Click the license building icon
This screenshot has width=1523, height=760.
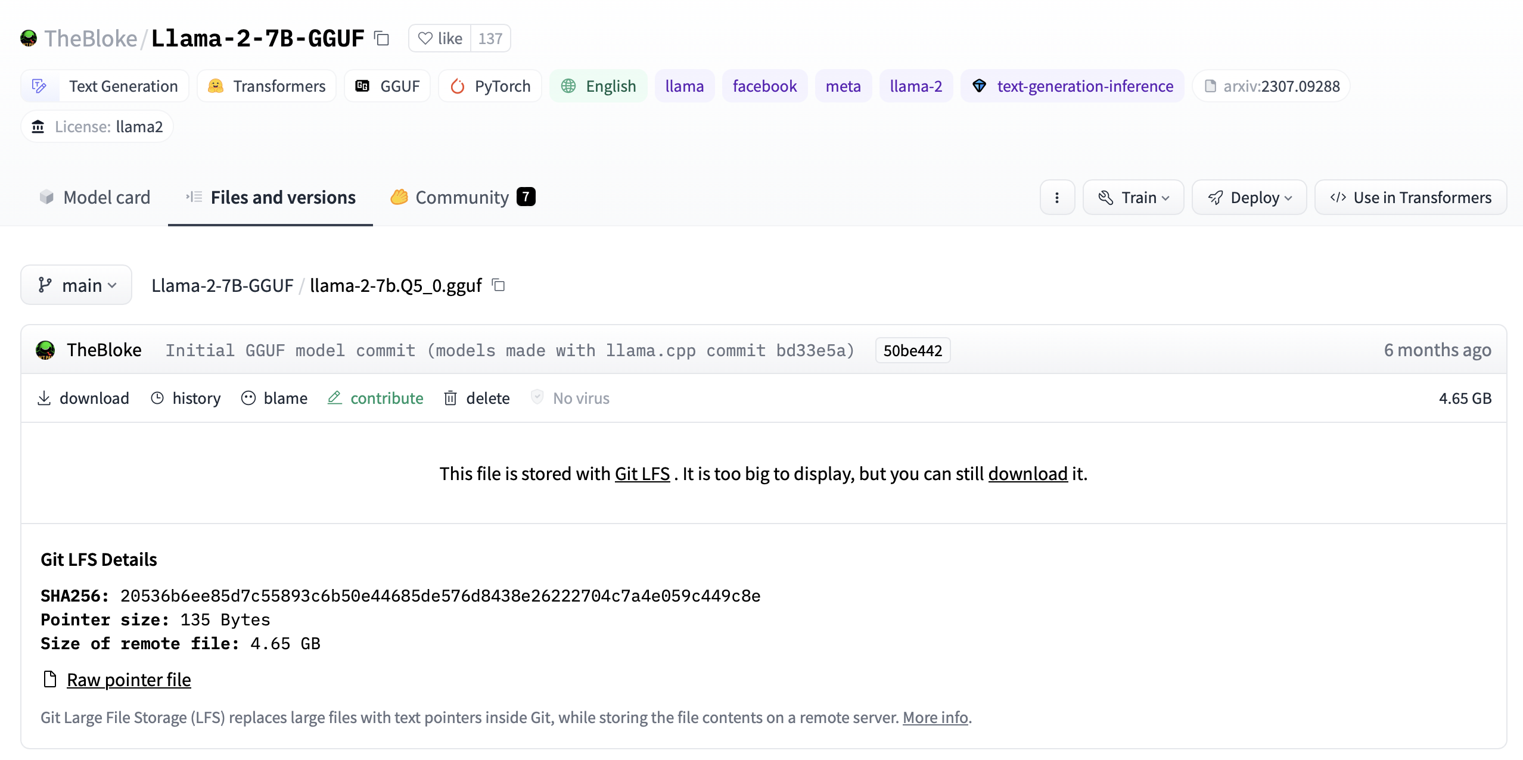(x=38, y=127)
